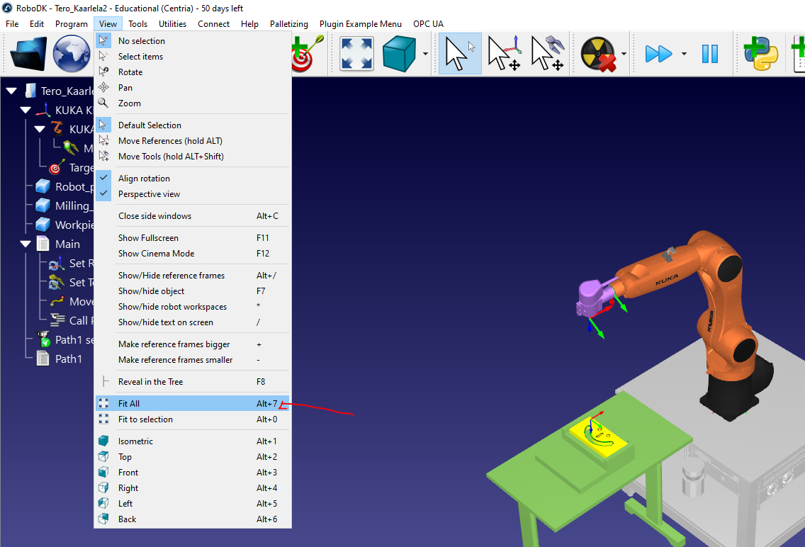Select the Move Tools cursor icon
805x547 pixels.
point(547,54)
